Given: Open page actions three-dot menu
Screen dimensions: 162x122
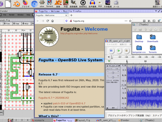Looking at the screenshot, I should coord(126,21).
